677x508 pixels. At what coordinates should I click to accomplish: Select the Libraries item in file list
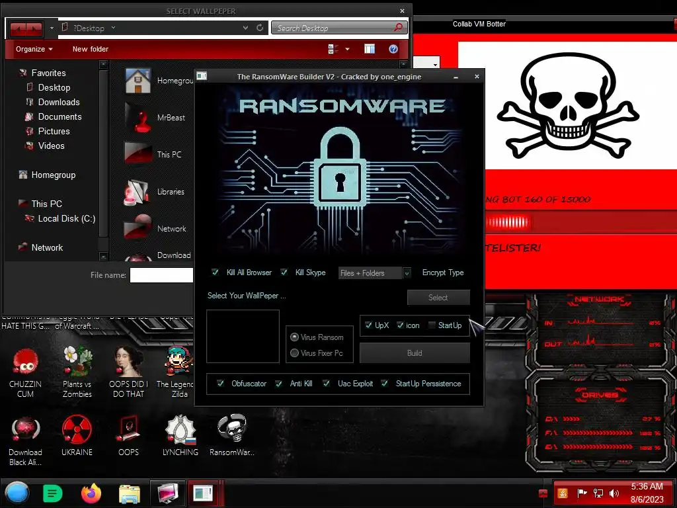click(155, 191)
